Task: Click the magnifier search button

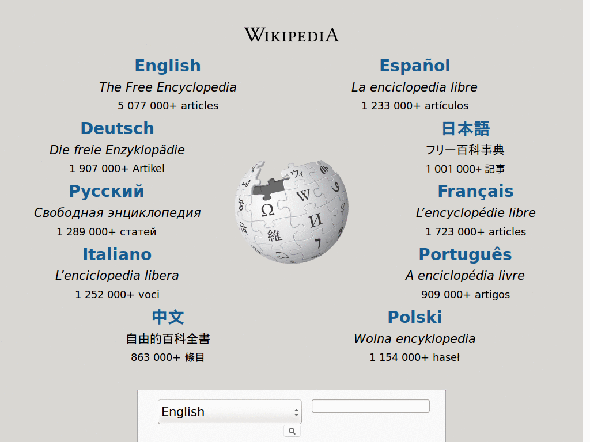Action: [292, 431]
